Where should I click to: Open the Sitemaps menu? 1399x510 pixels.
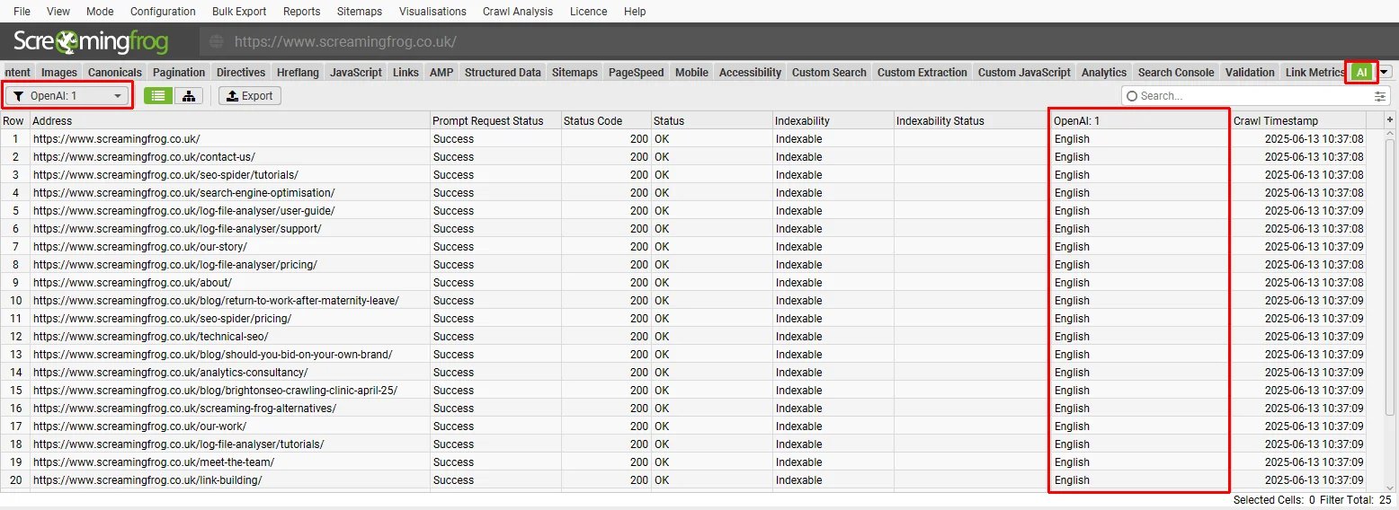[360, 12]
